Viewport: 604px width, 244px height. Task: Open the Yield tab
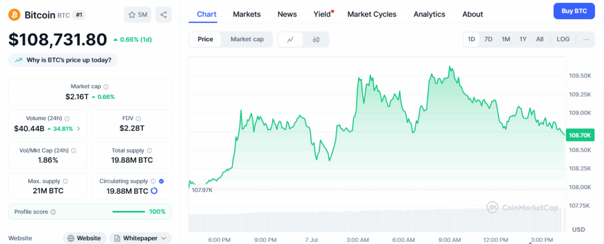click(x=322, y=14)
